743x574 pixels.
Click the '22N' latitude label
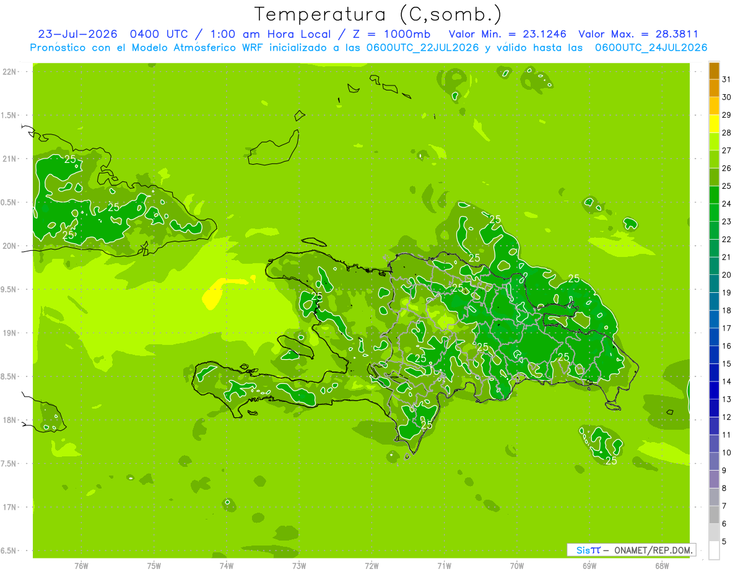pyautogui.click(x=9, y=72)
